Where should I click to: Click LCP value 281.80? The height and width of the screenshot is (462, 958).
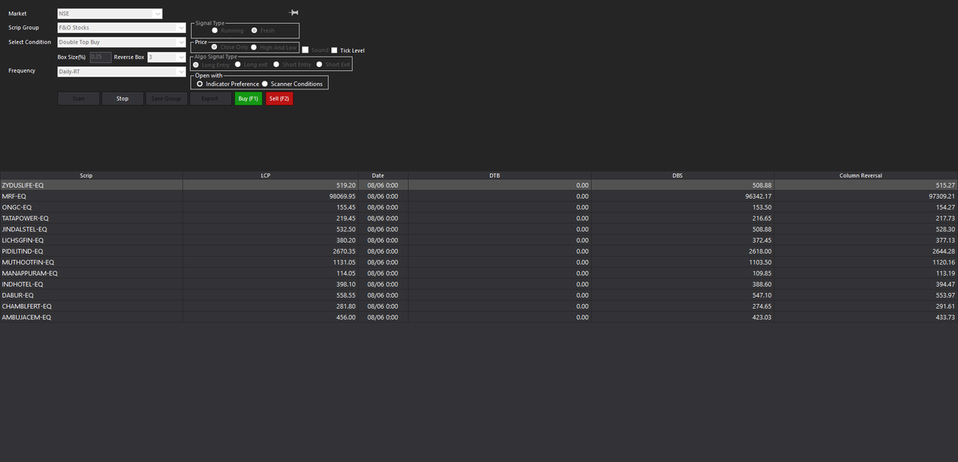click(346, 306)
